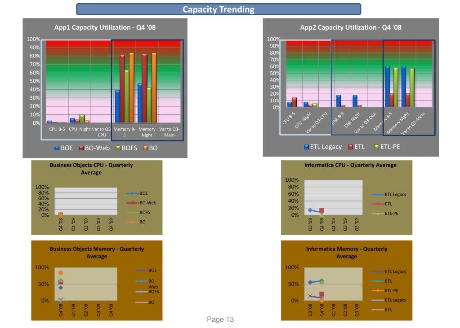This screenshot has width=460, height=328.
Task: Click the red ETL bar in App2 Memory Night group
Action: coord(407,101)
